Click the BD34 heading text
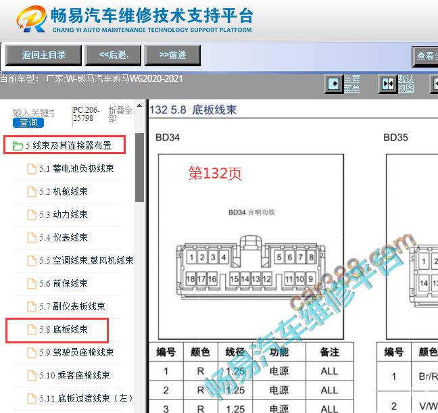The image size is (438, 413). tap(168, 137)
